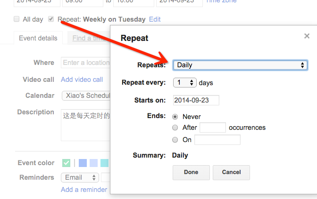The height and width of the screenshot is (199, 317).
Task: Select the After occurrences radio option
Action: (x=175, y=127)
